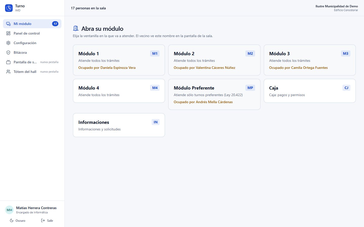The height and width of the screenshot is (227, 364).
Task: Click the Bitácora shield icon
Action: click(x=8, y=52)
